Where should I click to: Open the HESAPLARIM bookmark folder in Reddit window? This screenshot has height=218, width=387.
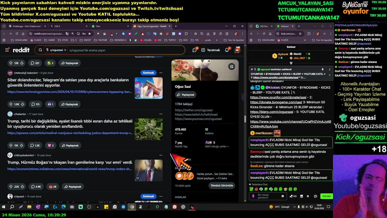coord(18,40)
